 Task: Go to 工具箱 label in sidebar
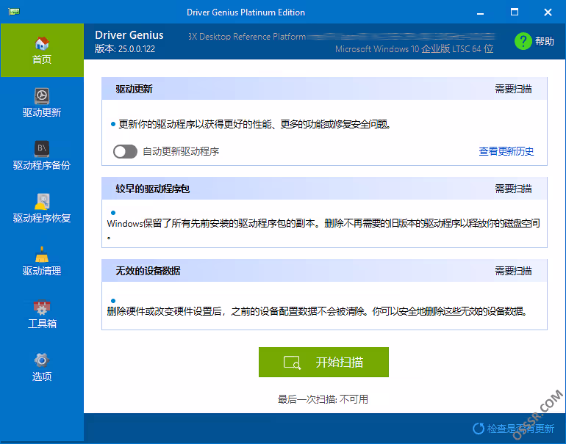pyautogui.click(x=42, y=324)
